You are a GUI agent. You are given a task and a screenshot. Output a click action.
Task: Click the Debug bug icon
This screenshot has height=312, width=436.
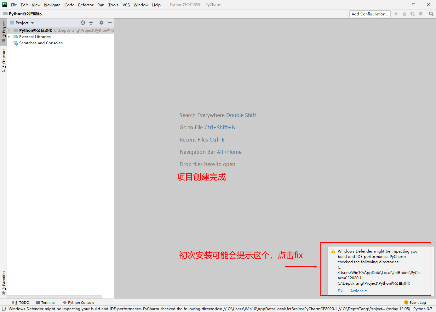(x=404, y=14)
